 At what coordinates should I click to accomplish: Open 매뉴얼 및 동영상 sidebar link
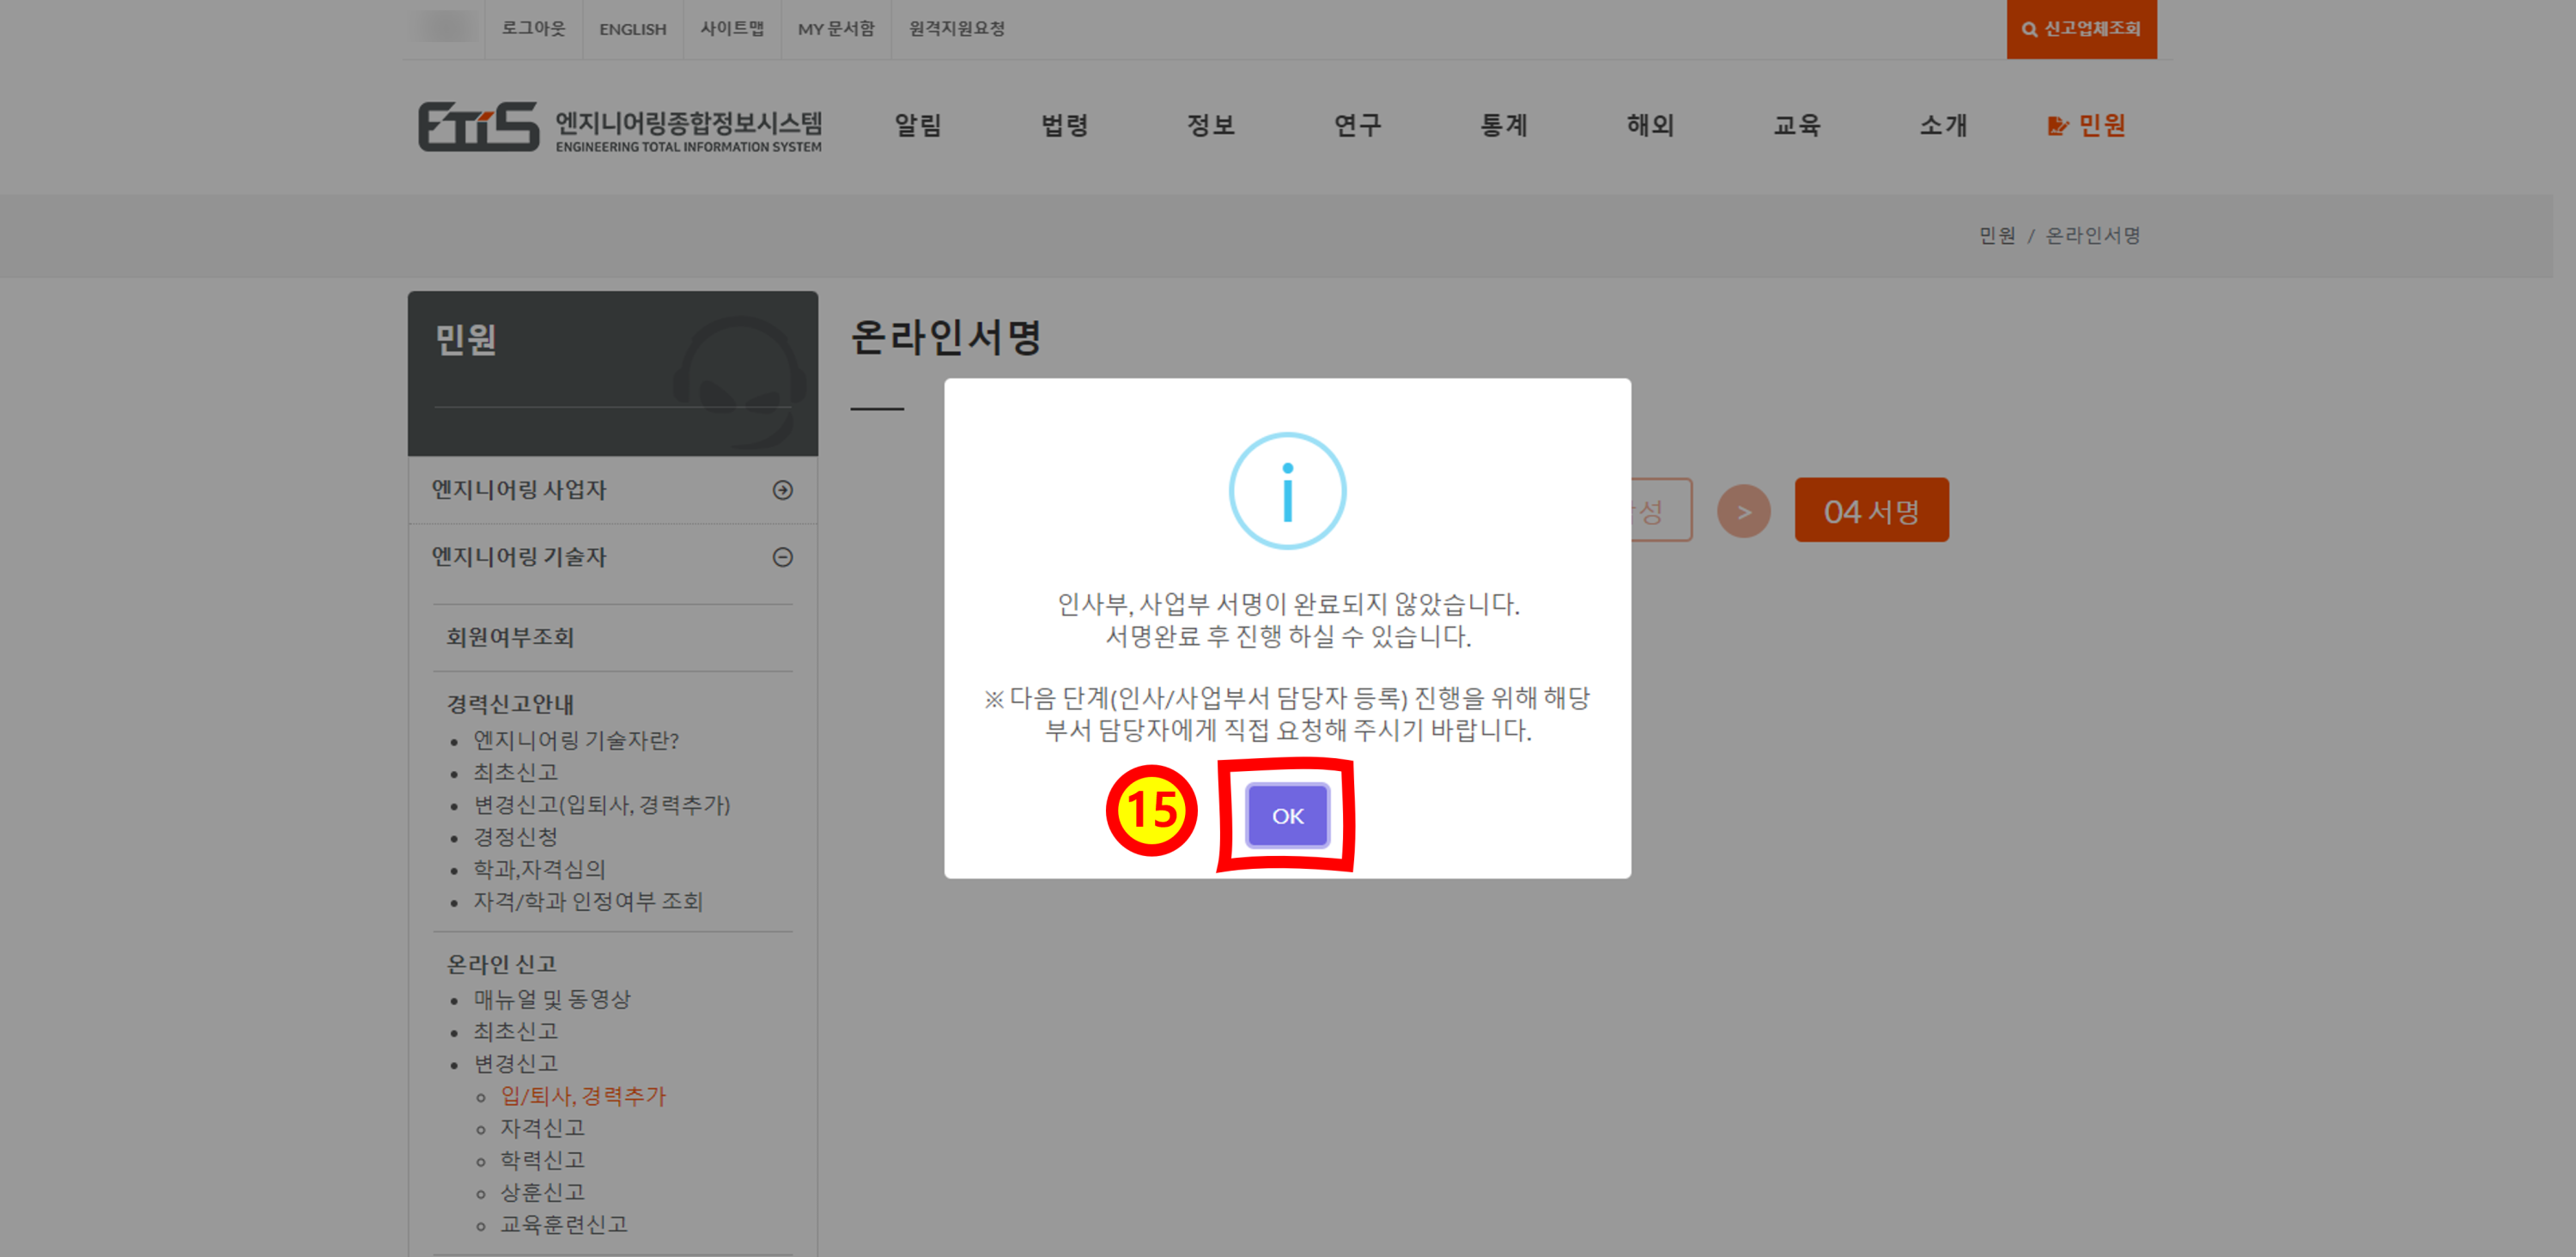pyautogui.click(x=551, y=999)
